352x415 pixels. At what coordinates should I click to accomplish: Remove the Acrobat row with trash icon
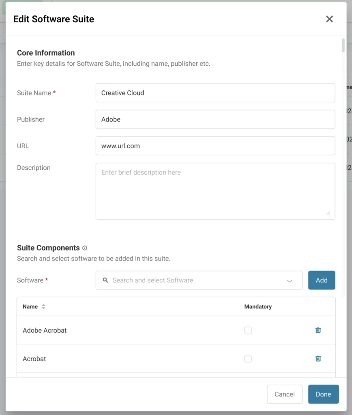(x=318, y=359)
